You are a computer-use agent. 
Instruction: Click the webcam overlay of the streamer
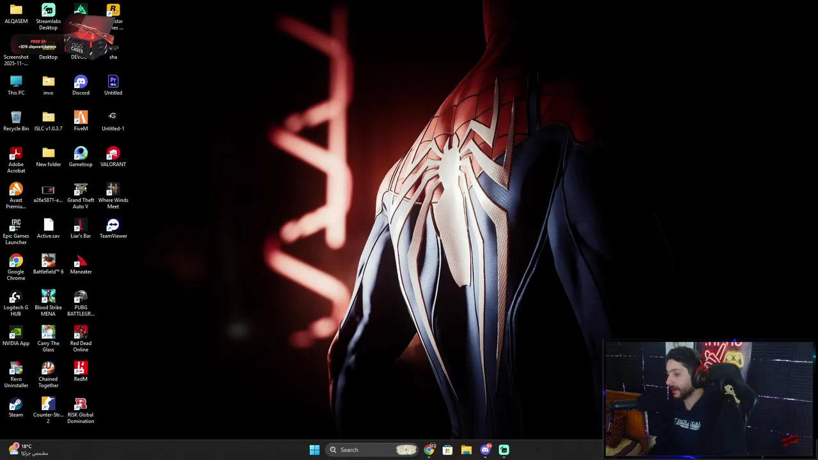tap(709, 399)
